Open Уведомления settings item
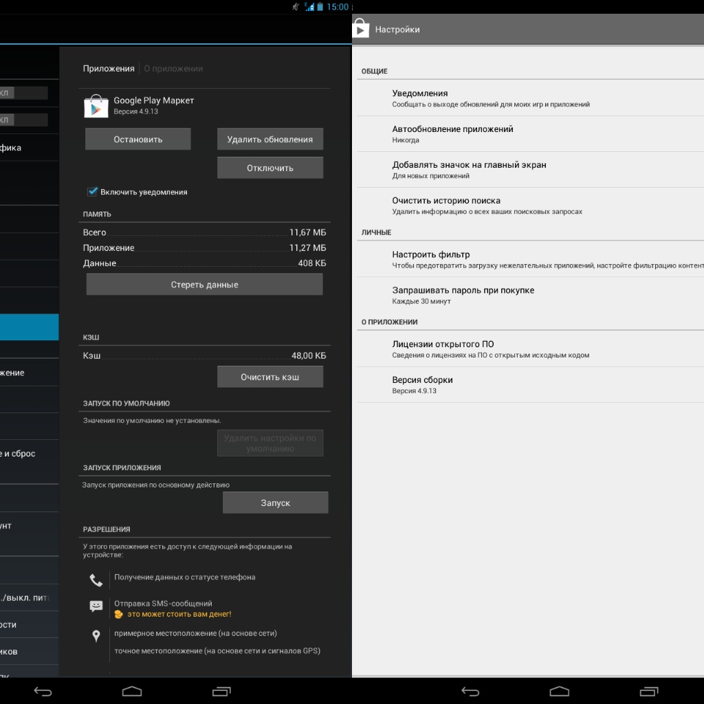This screenshot has width=704, height=704. click(x=420, y=98)
